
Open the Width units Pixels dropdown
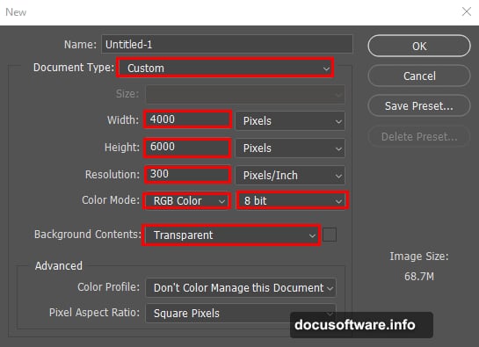(x=290, y=120)
